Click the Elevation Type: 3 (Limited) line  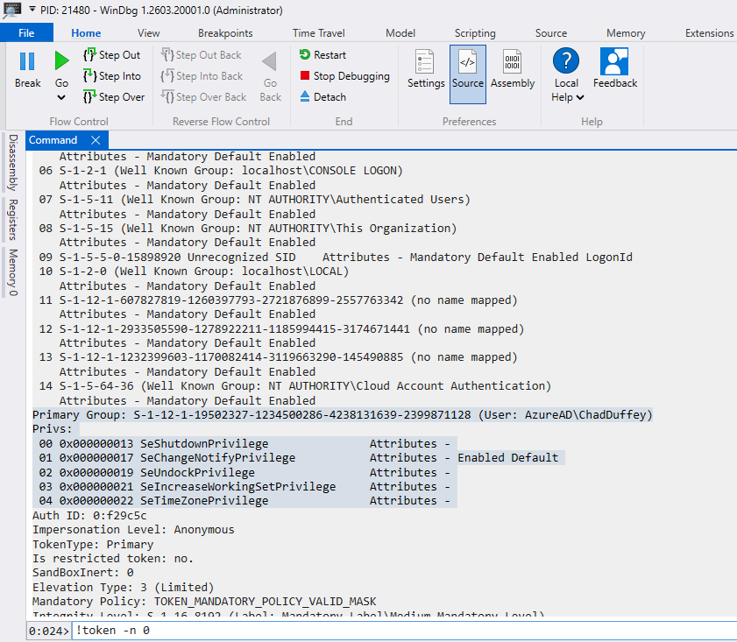point(124,588)
